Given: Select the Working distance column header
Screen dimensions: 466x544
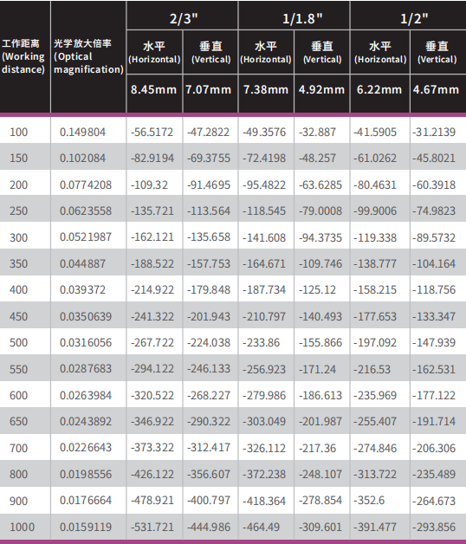Looking at the screenshot, I should (25, 56).
